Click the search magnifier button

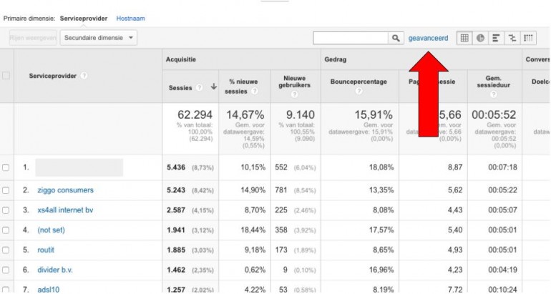click(x=396, y=38)
